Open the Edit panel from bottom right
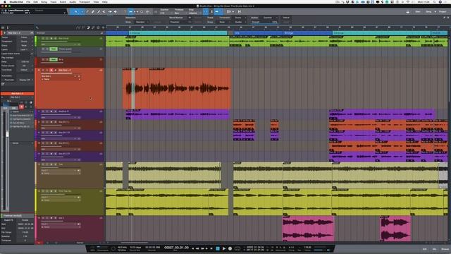The width and height of the screenshot is (451, 254). pyautogui.click(x=424, y=249)
